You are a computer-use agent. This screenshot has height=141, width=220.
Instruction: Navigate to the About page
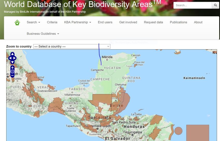tap(198, 22)
